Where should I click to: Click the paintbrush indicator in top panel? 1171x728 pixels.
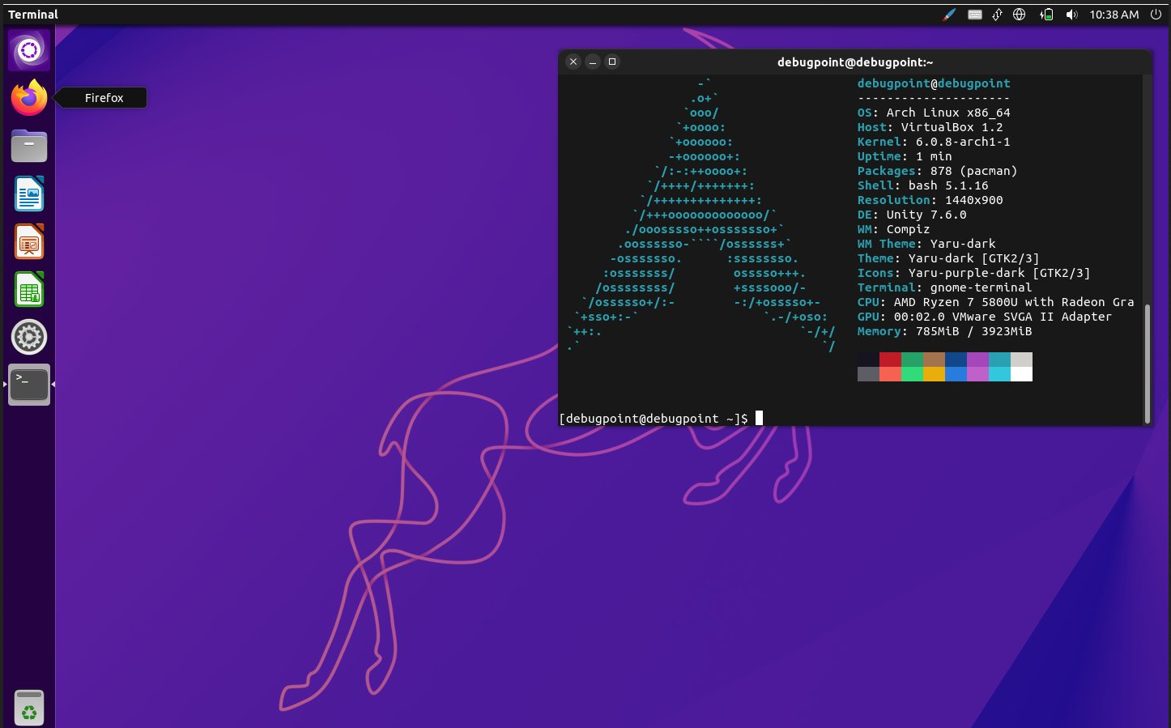click(949, 15)
